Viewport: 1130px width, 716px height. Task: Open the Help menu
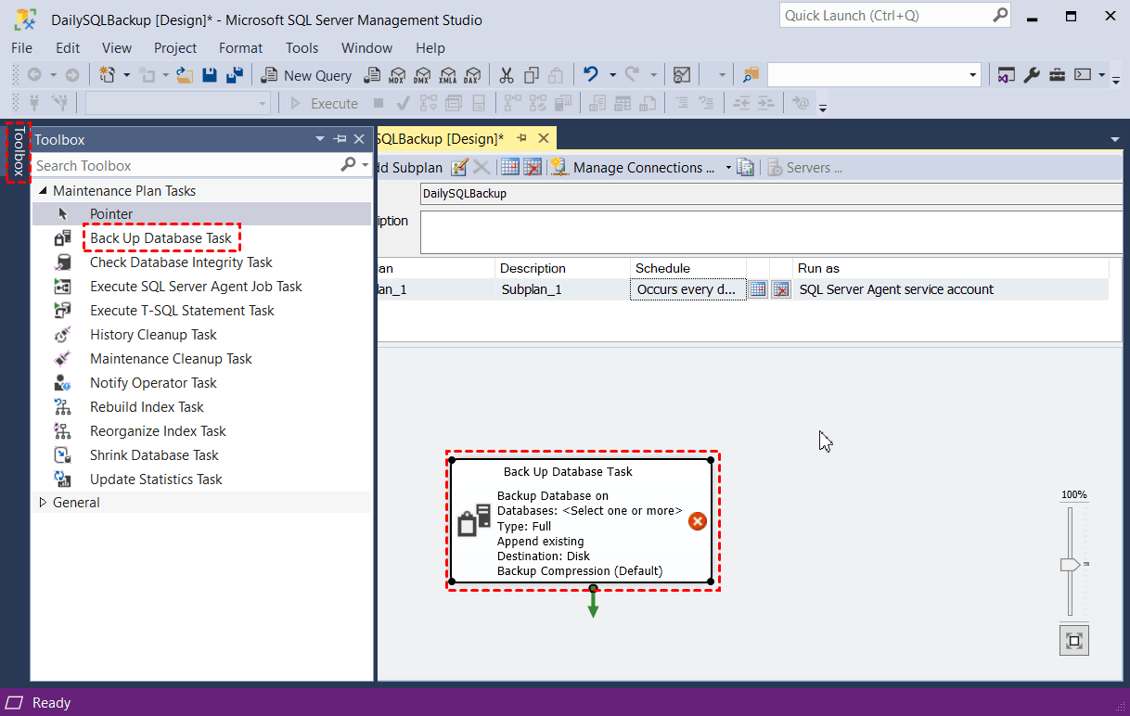click(x=430, y=48)
